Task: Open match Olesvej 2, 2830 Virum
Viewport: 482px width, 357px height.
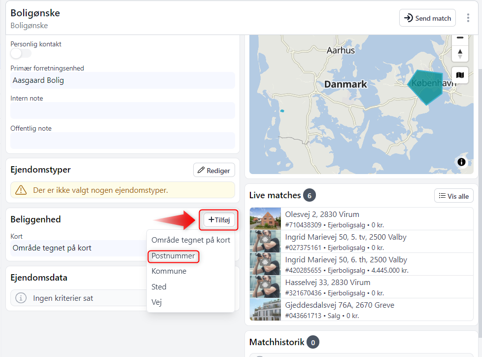Action: [361, 219]
